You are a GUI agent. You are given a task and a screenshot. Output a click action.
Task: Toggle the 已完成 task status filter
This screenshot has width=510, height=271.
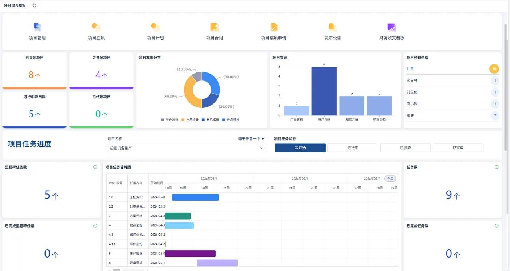click(x=458, y=148)
